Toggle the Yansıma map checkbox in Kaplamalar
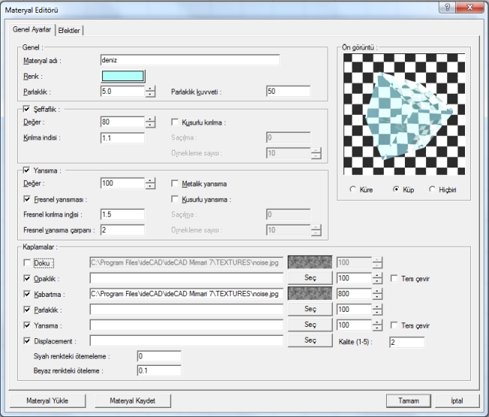The width and height of the screenshot is (489, 417). click(x=27, y=325)
